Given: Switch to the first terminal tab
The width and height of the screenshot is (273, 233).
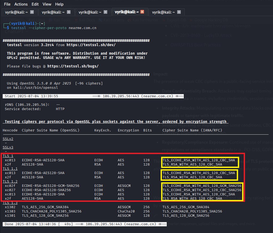Looking at the screenshot, I should pos(16,12).
